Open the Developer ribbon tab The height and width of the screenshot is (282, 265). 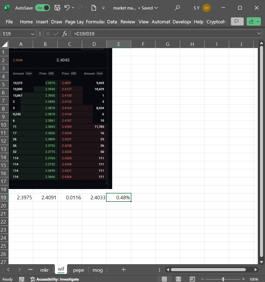181,22
